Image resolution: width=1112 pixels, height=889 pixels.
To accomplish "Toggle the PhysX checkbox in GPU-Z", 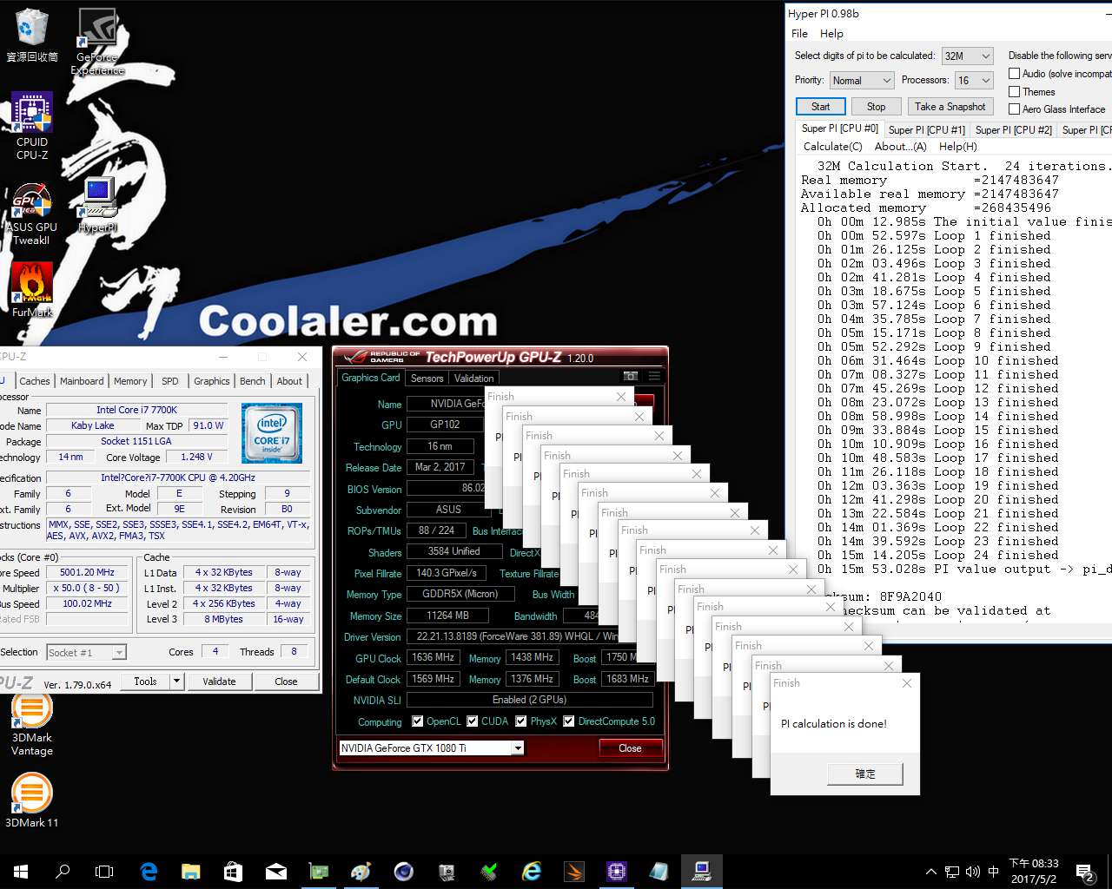I will coord(521,721).
